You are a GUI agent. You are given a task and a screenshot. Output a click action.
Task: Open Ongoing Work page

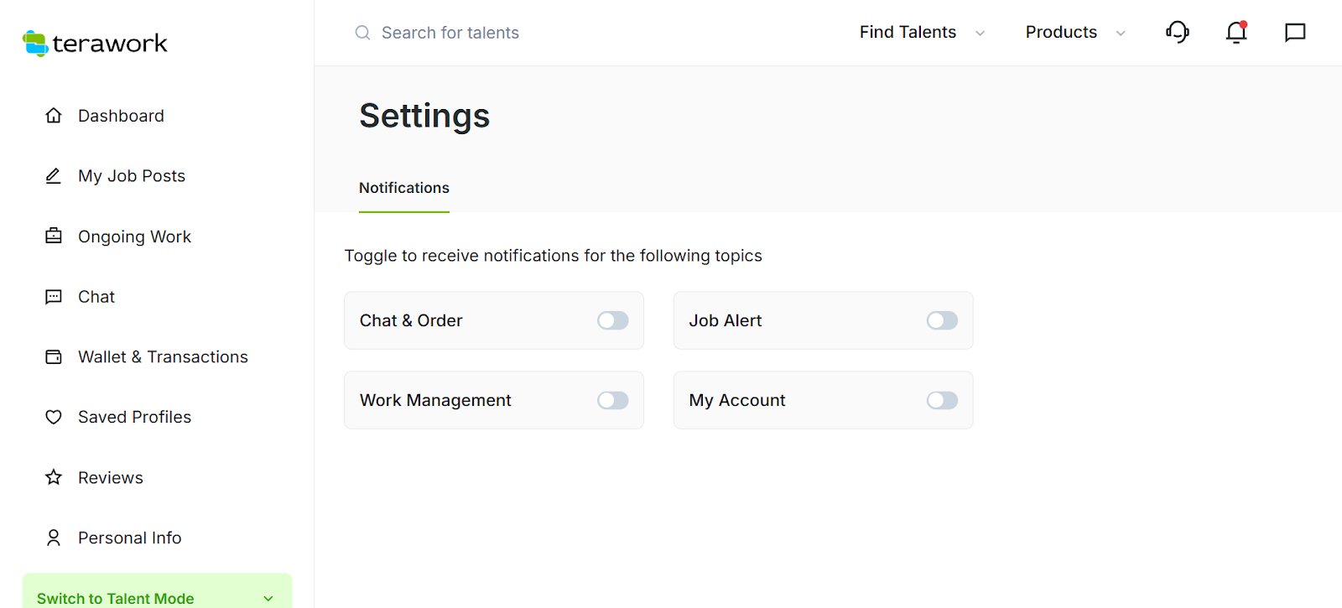click(134, 236)
